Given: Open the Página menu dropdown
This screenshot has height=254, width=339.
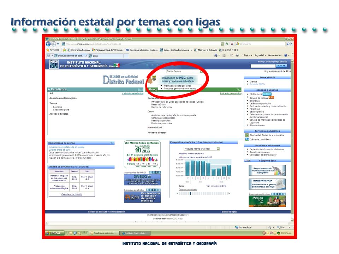Looking at the screenshot, I should (x=248, y=55).
